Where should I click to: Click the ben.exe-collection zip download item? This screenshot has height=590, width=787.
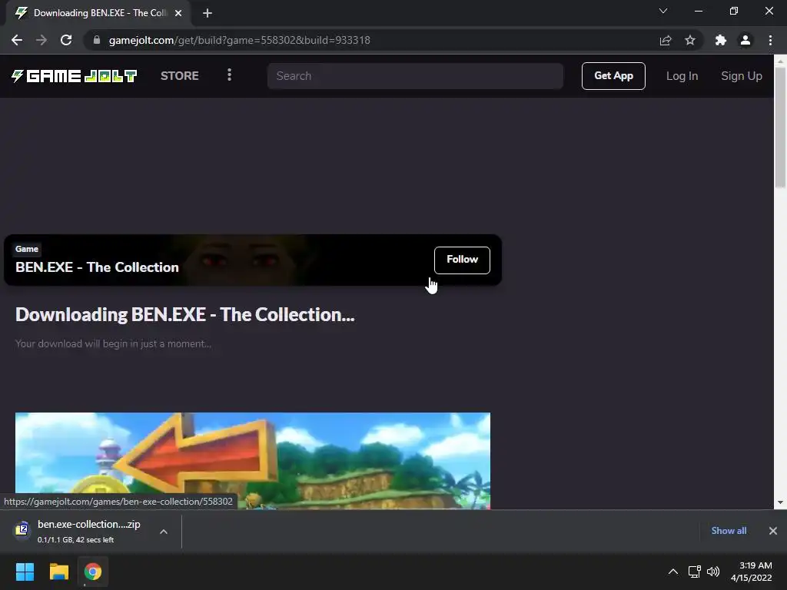(89, 531)
